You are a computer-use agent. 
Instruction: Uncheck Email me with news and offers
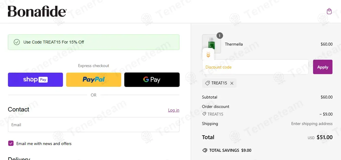click(11, 144)
